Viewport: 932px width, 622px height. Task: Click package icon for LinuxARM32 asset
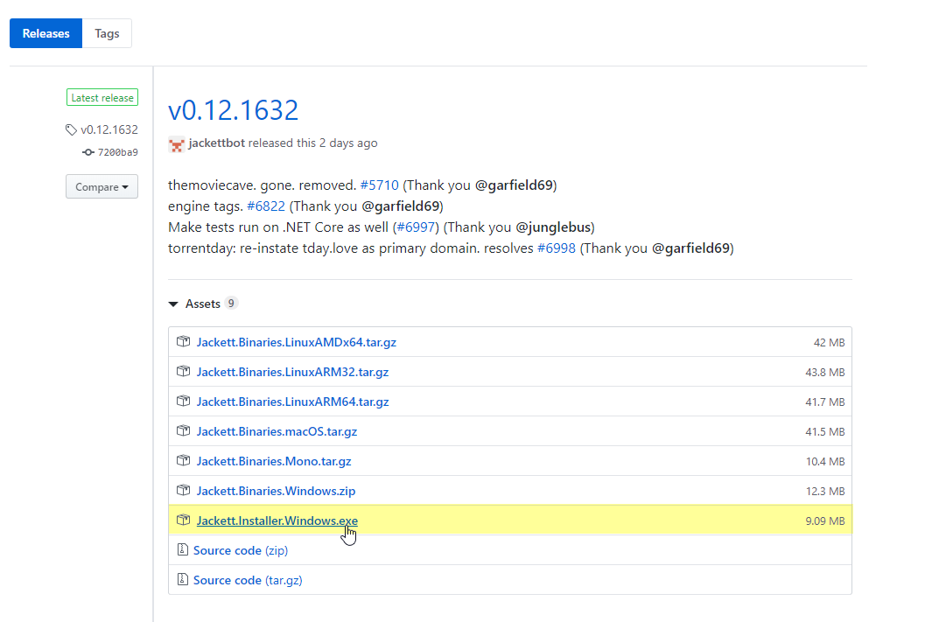tap(183, 371)
